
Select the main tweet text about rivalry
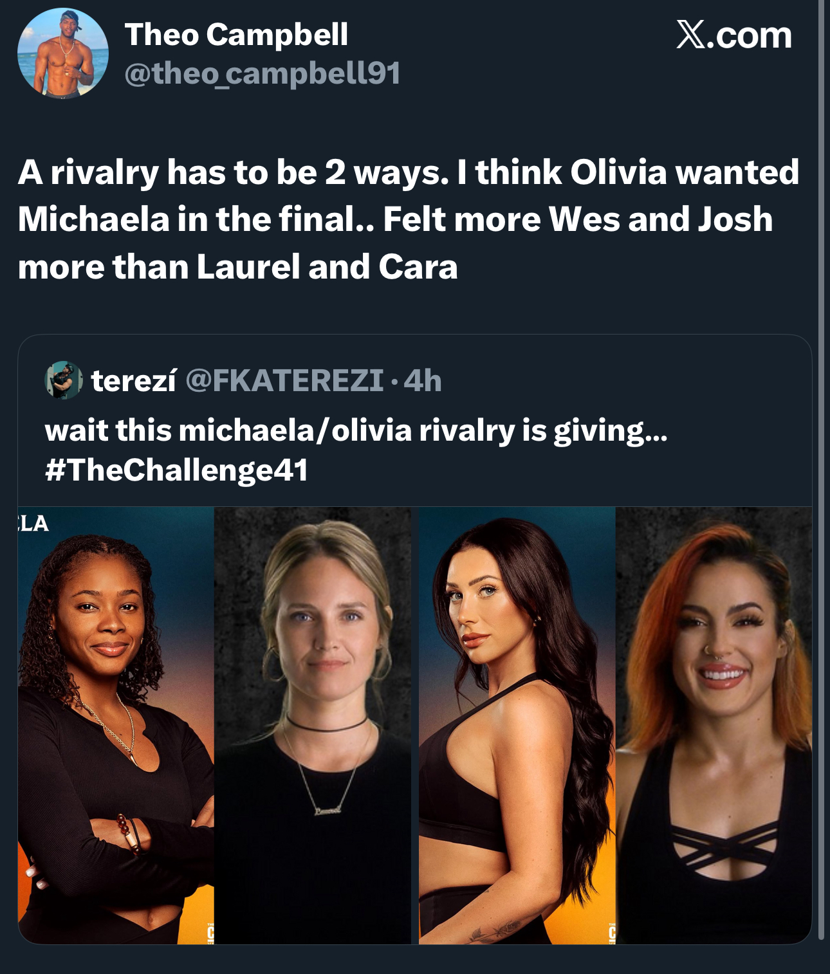coord(409,219)
